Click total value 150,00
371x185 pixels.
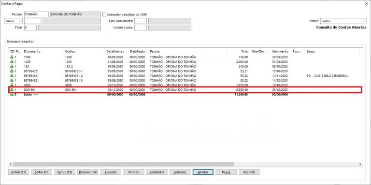click(x=243, y=57)
